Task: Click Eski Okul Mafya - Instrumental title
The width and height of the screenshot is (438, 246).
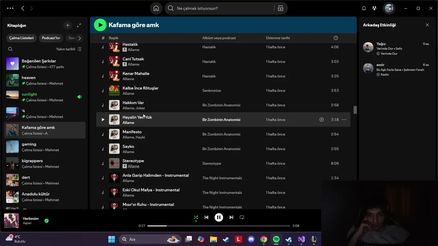Action: pos(151,190)
